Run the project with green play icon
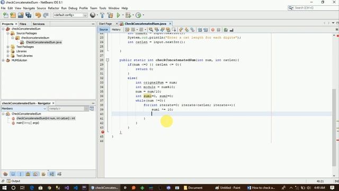Screen dimensions: 339x191 (118, 15)
